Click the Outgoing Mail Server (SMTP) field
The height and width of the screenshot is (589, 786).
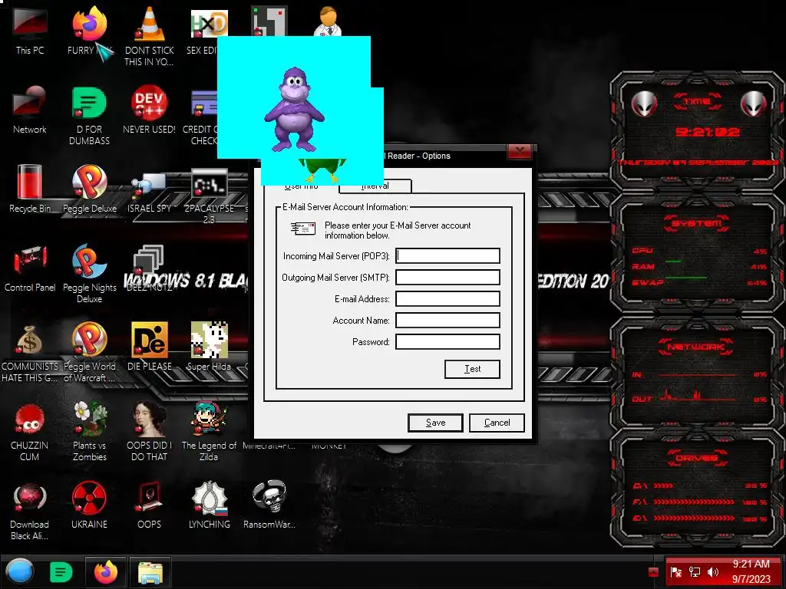(x=447, y=278)
